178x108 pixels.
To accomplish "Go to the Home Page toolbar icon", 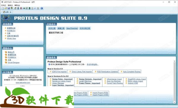I will [x=15, y=8].
